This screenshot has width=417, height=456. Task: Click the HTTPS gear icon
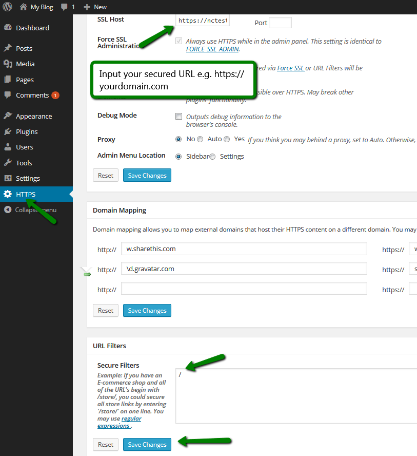pyautogui.click(x=8, y=194)
